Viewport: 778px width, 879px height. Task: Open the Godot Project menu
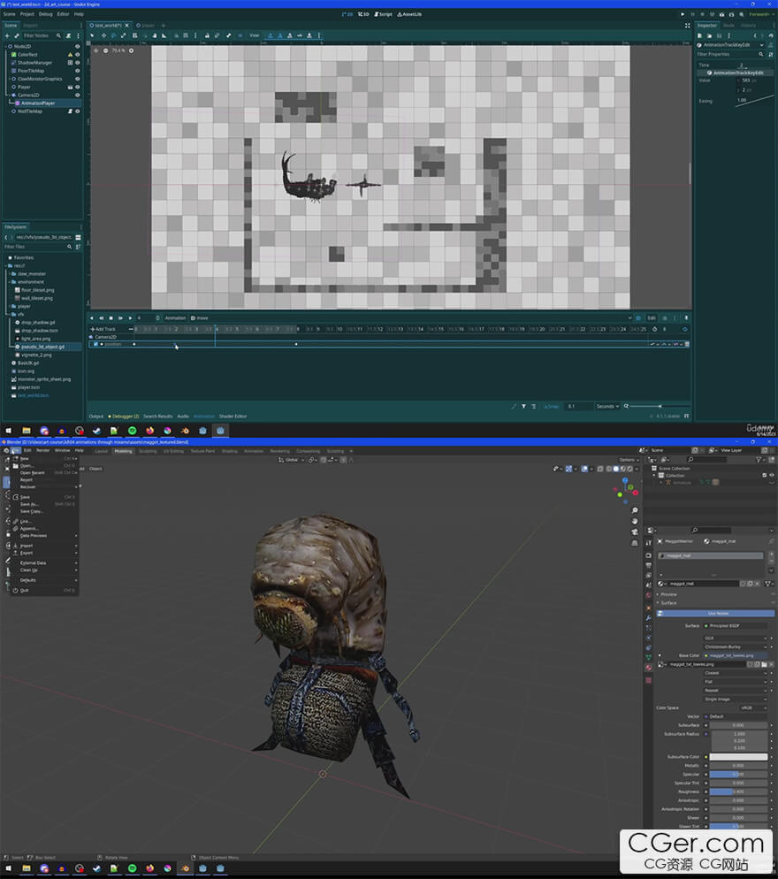coord(27,14)
